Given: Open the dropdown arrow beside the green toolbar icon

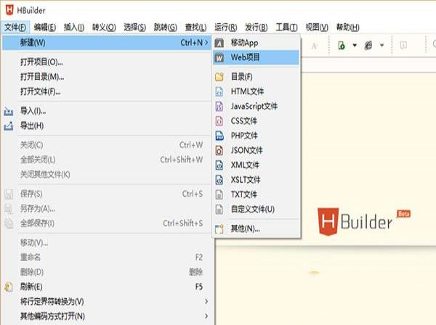Looking at the screenshot, I should point(355,46).
